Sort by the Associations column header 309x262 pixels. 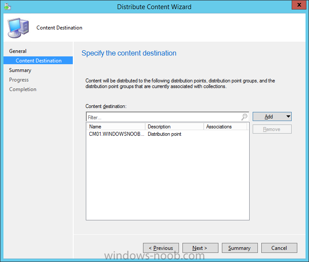[225, 127]
